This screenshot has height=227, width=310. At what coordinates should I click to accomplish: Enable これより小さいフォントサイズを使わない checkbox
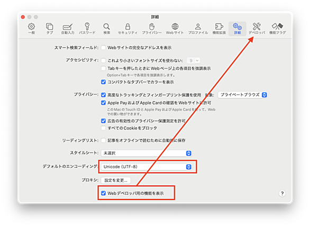103,60
